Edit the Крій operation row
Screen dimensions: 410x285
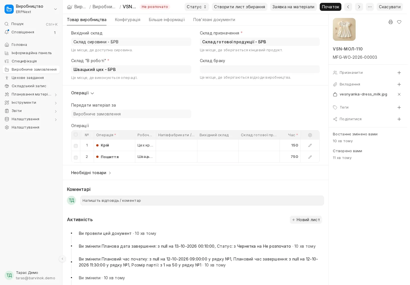point(310,145)
